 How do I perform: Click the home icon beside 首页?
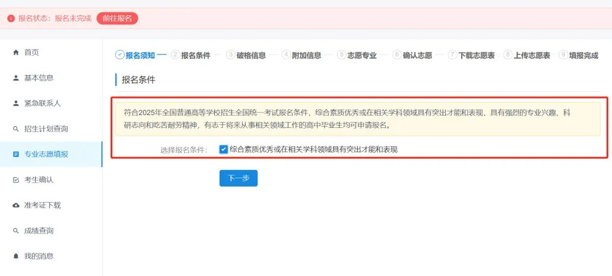pyautogui.click(x=16, y=53)
